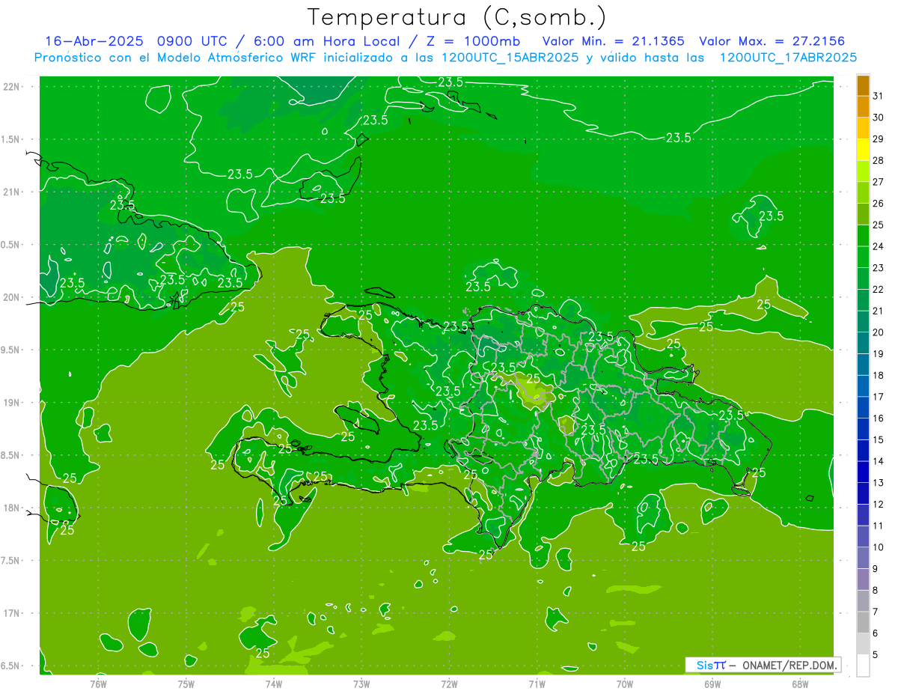
Task: Click the '70W' longitude axis label
Action: (x=624, y=684)
